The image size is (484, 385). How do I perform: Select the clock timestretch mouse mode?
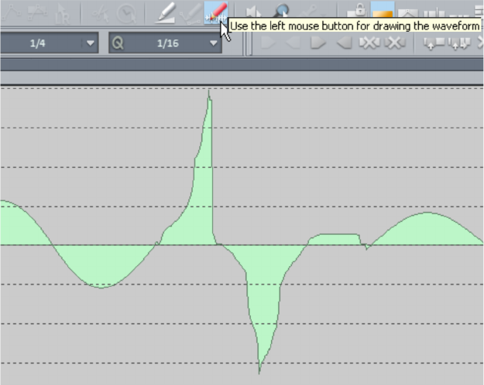[x=126, y=14]
